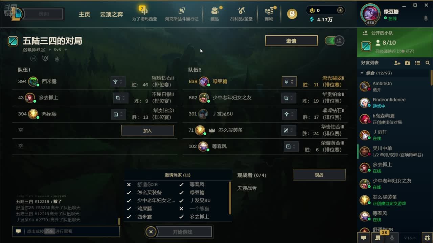This screenshot has width=433, height=243.
Task: Click the add currency plus icon
Action: [x=340, y=10]
